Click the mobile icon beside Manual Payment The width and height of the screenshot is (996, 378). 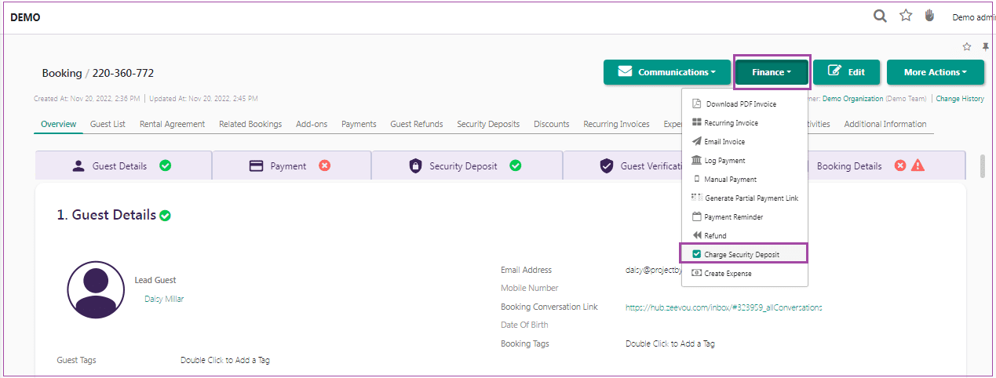point(697,179)
